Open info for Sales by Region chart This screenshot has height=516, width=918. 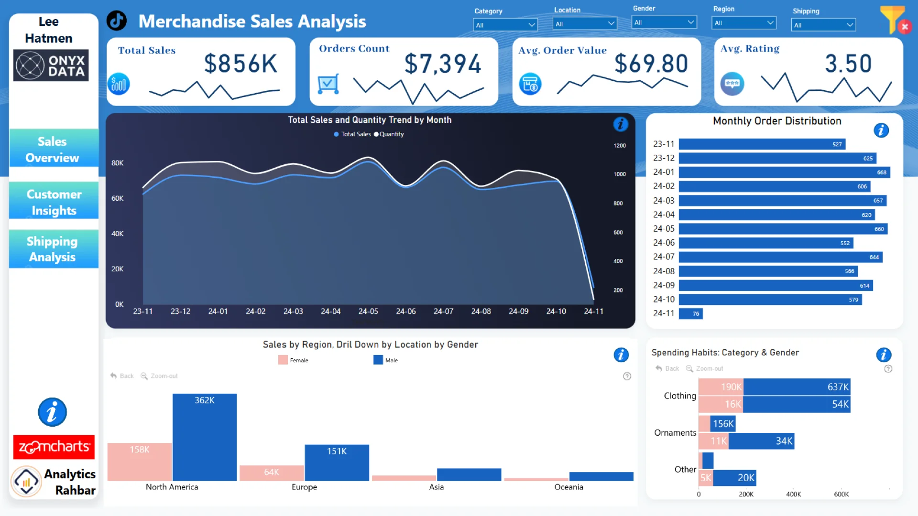(621, 355)
